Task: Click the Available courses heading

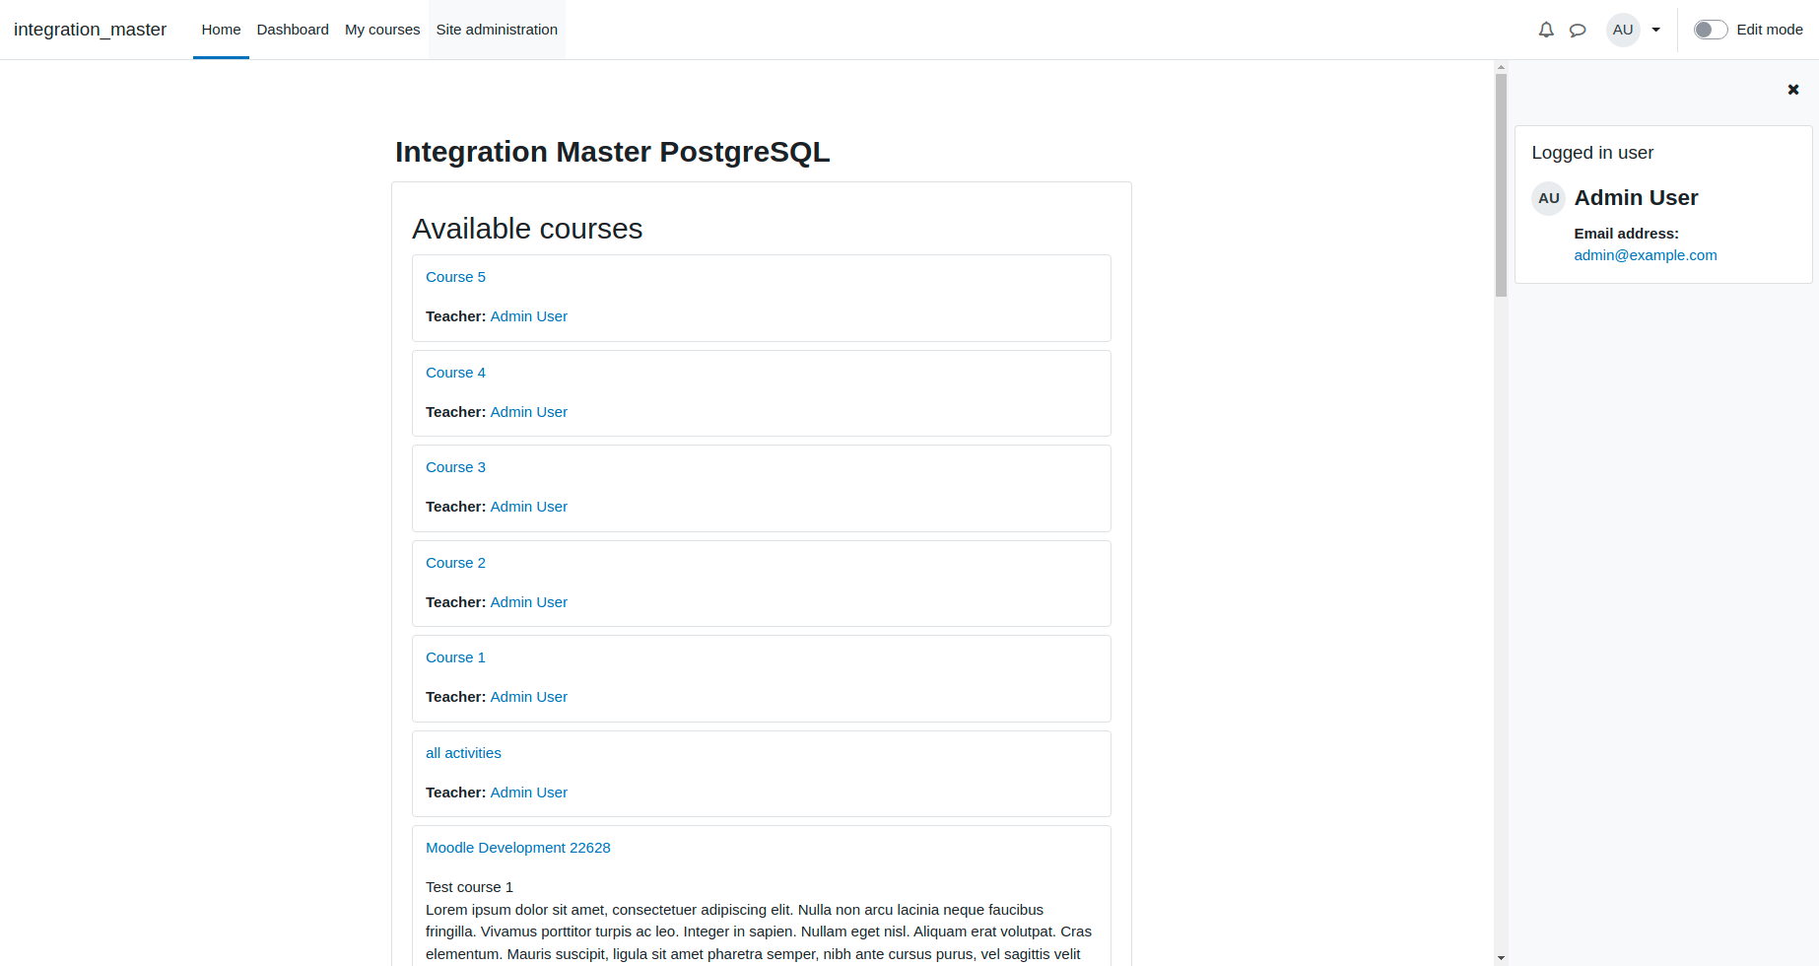Action: (527, 229)
